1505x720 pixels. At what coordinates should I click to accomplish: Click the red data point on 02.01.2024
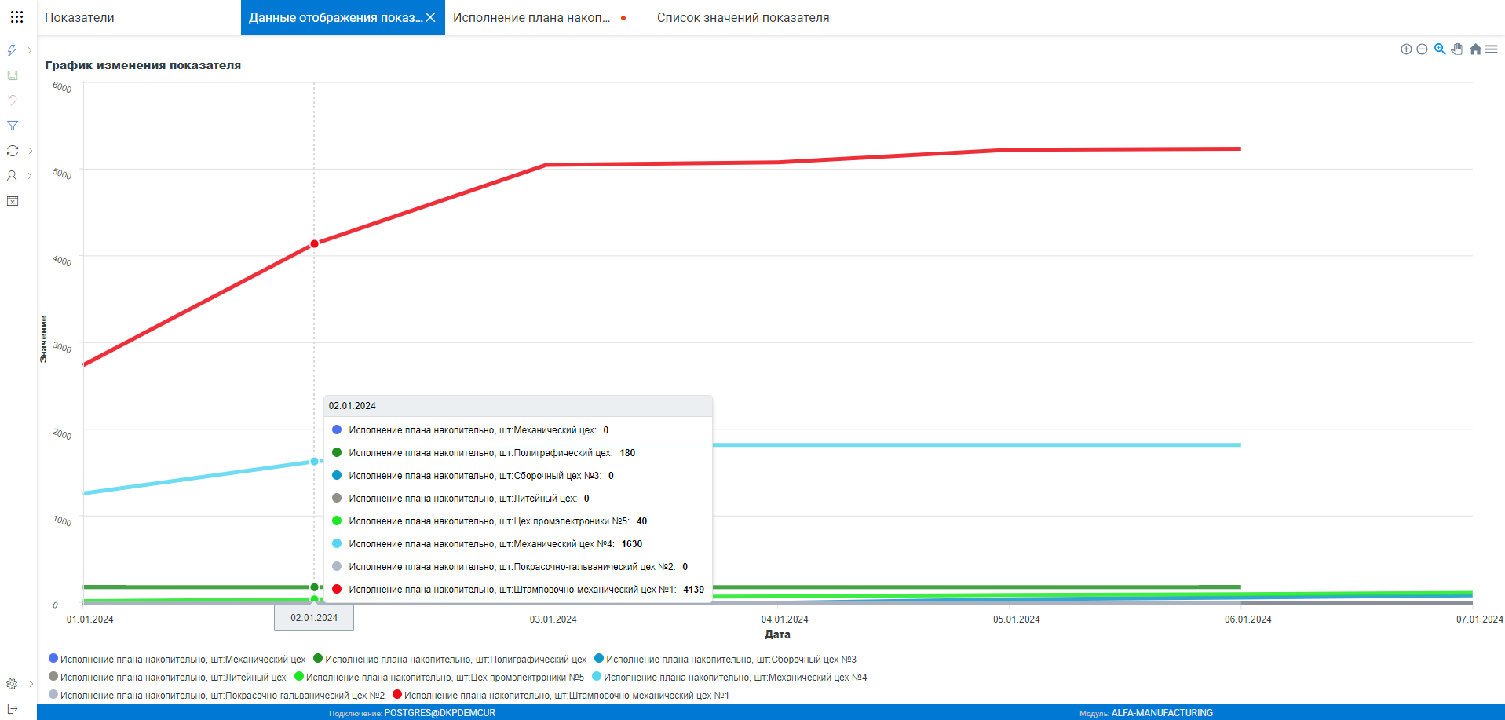pos(314,244)
